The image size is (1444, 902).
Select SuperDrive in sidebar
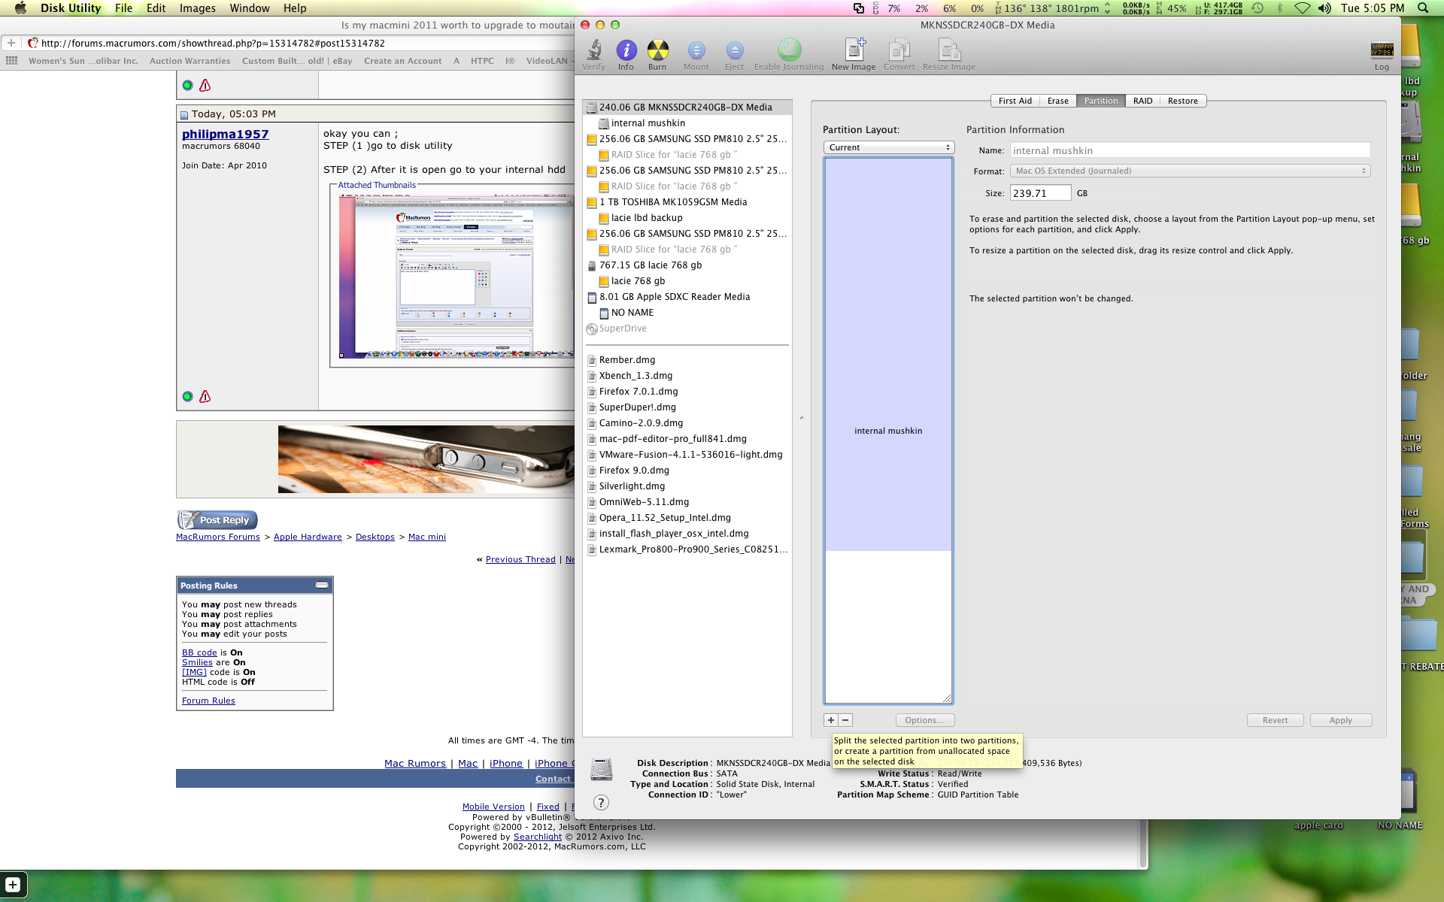tap(623, 328)
